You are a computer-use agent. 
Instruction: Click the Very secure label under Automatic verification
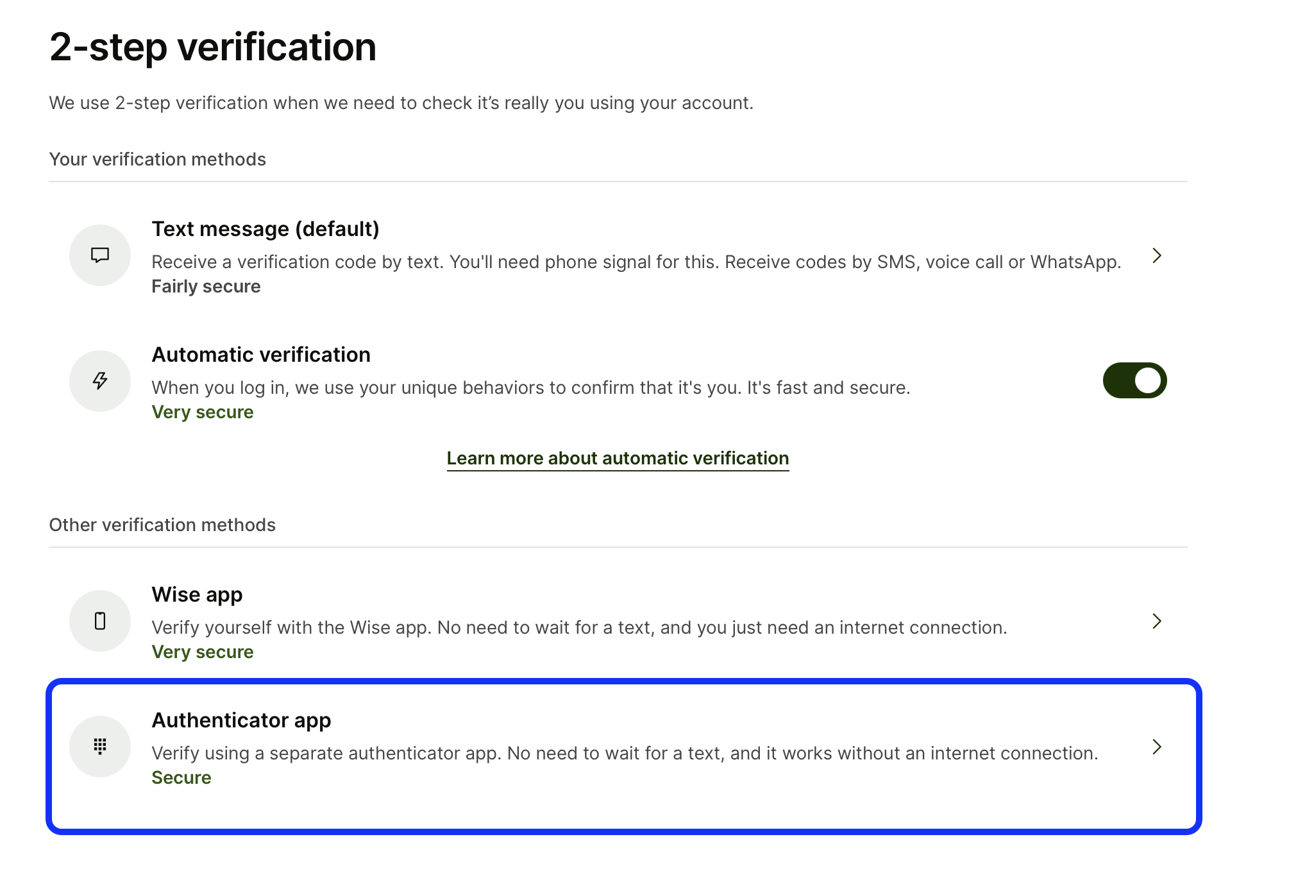click(x=203, y=412)
